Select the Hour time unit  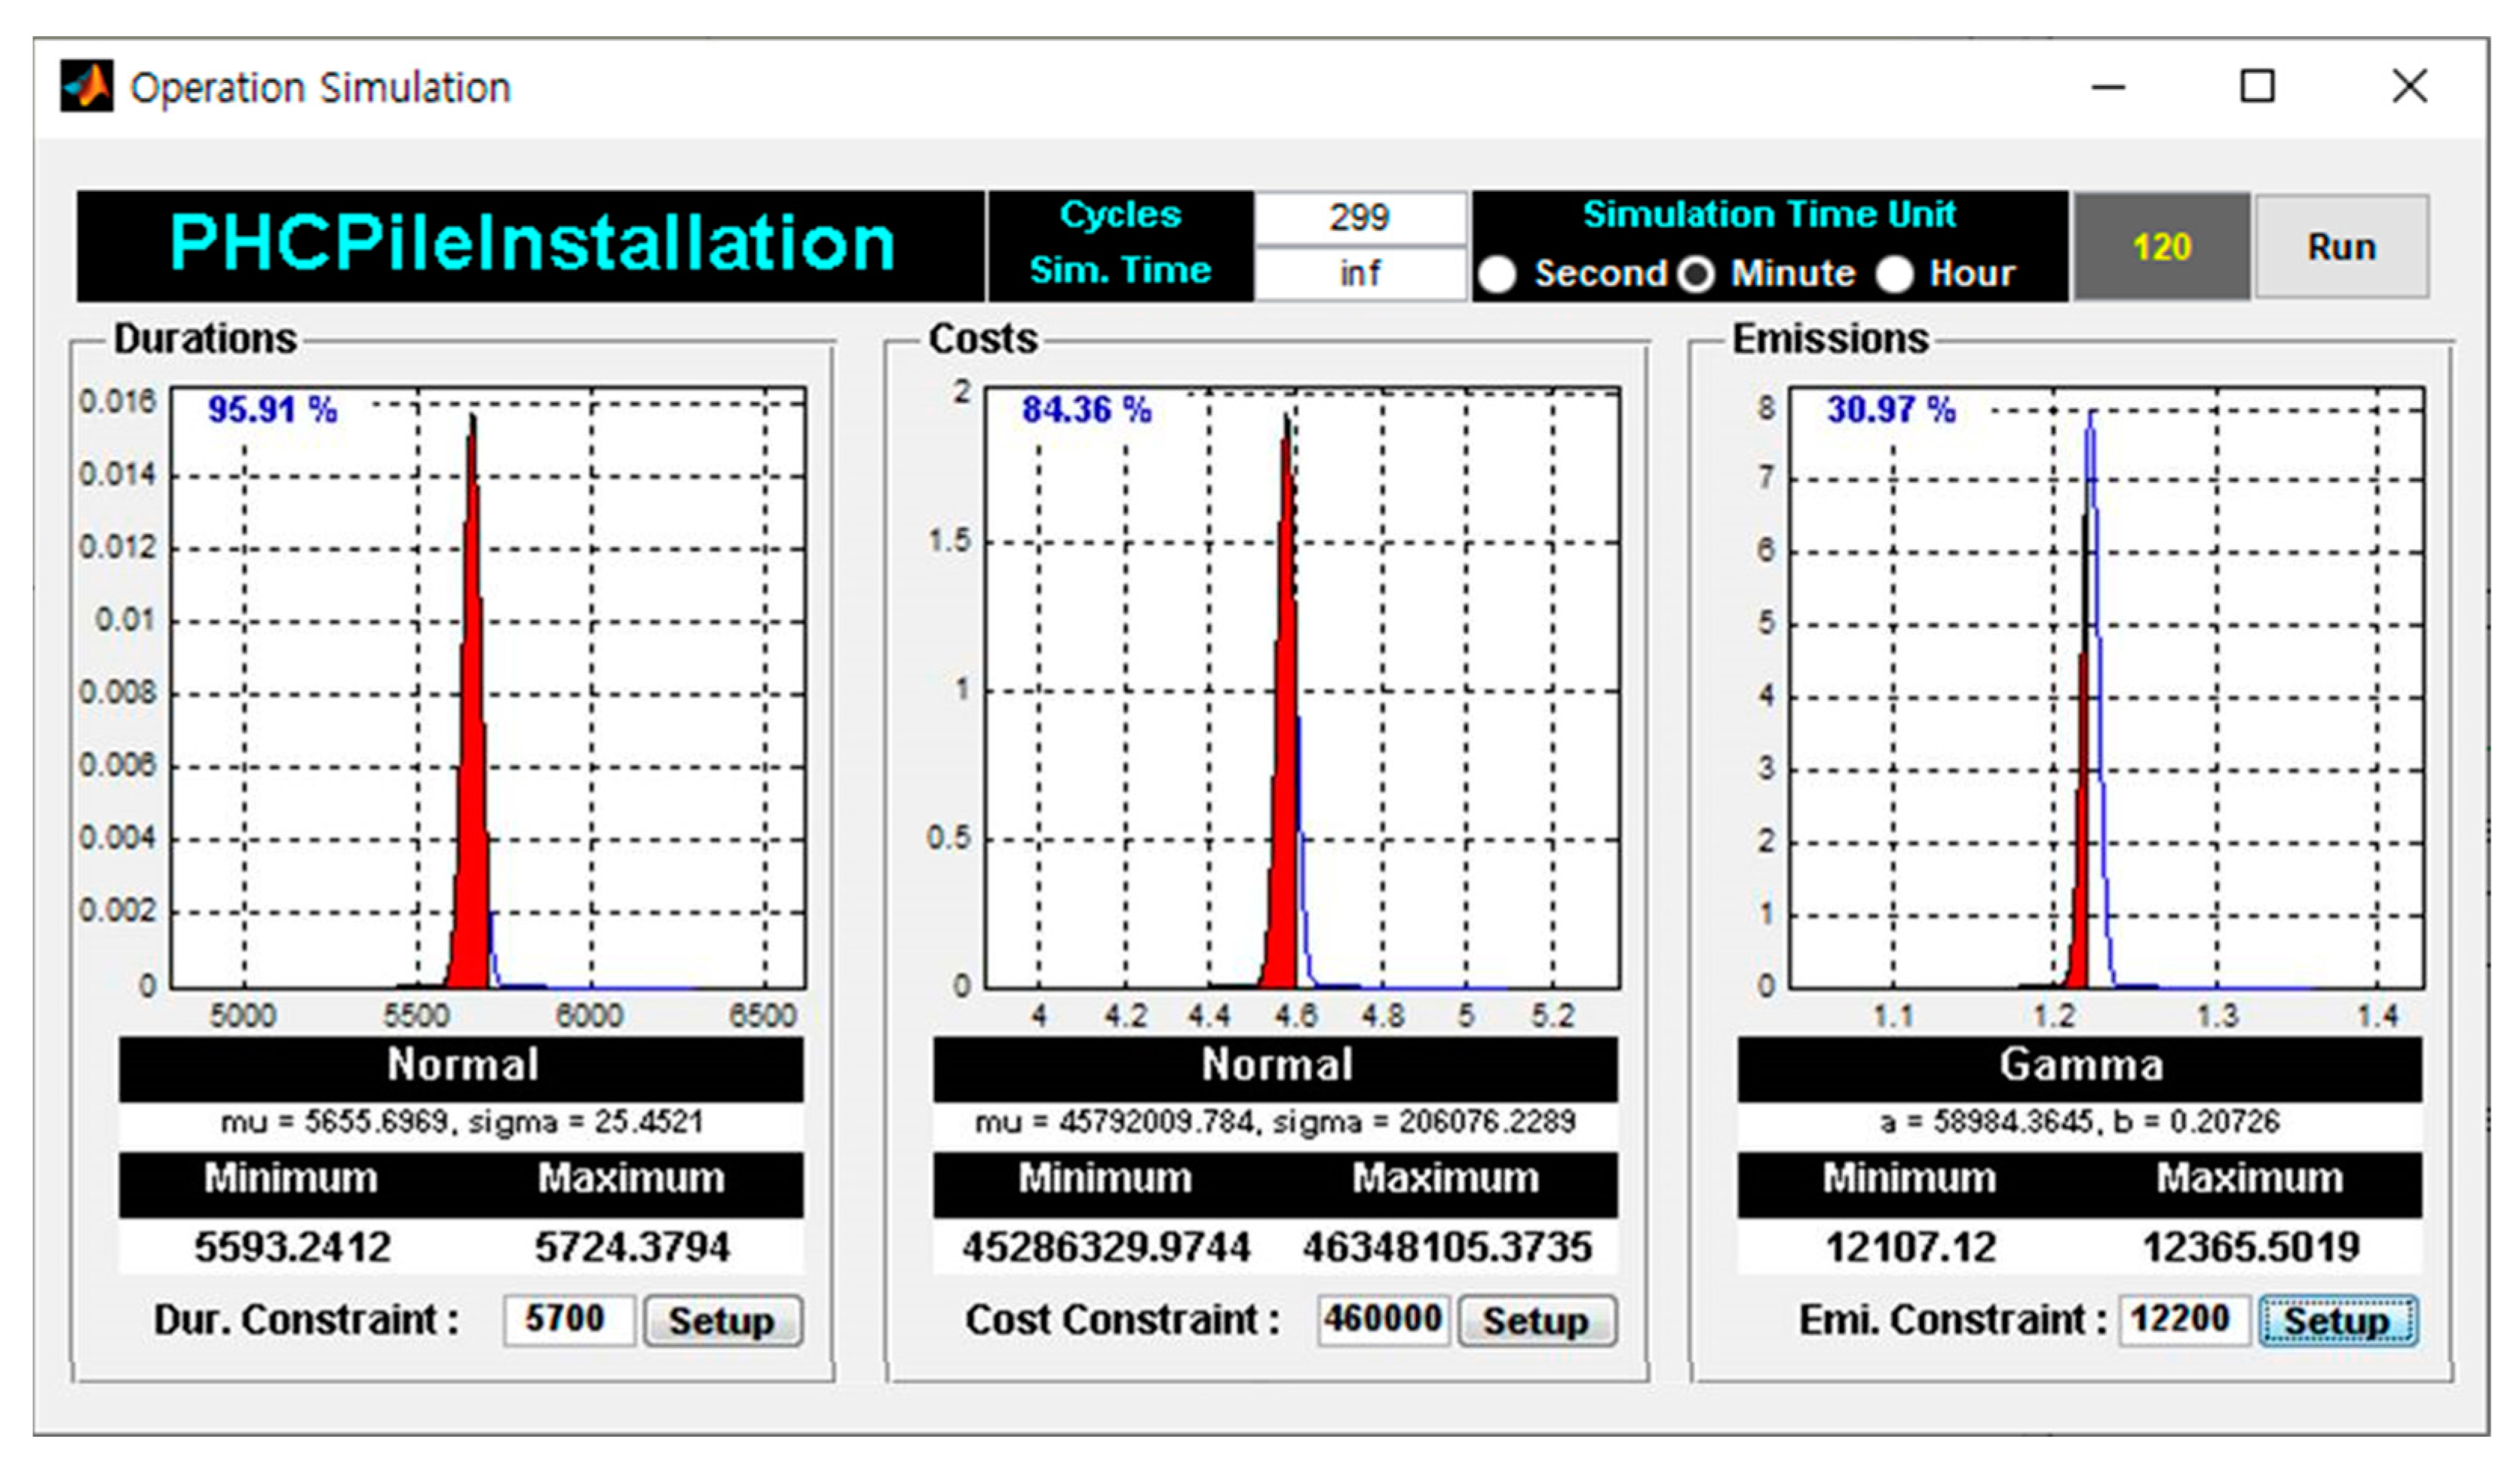tap(1894, 274)
